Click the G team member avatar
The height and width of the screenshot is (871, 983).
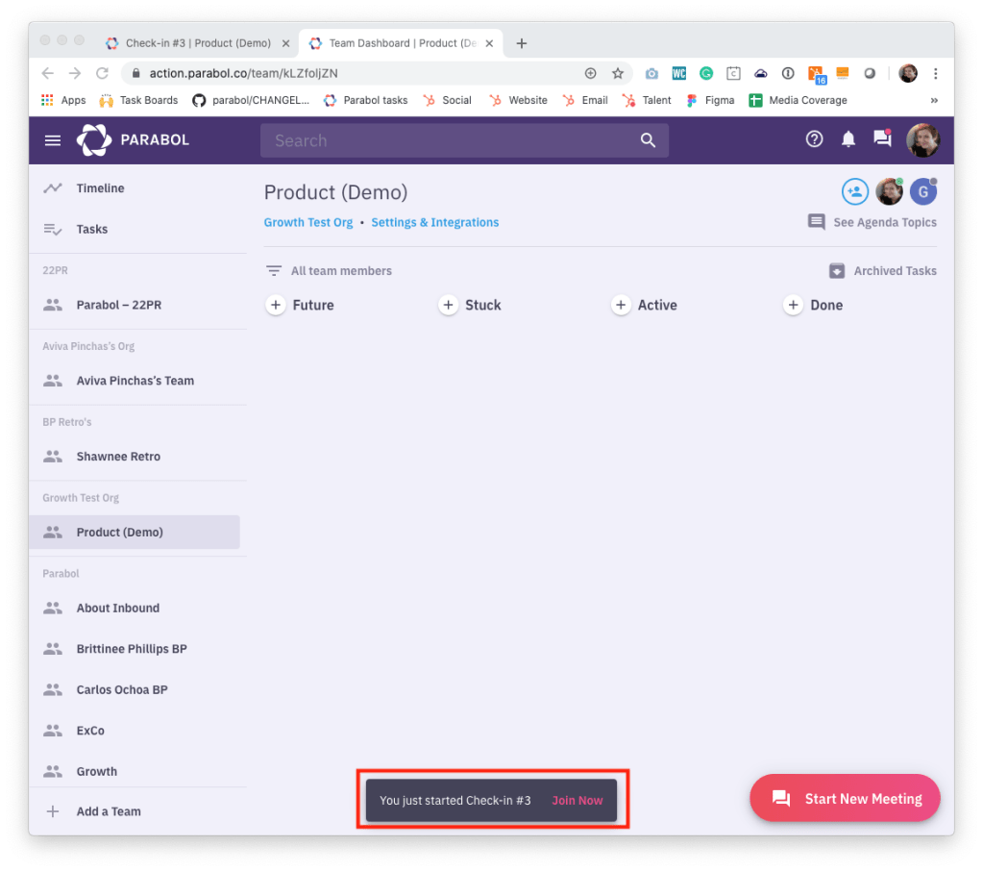tap(922, 192)
